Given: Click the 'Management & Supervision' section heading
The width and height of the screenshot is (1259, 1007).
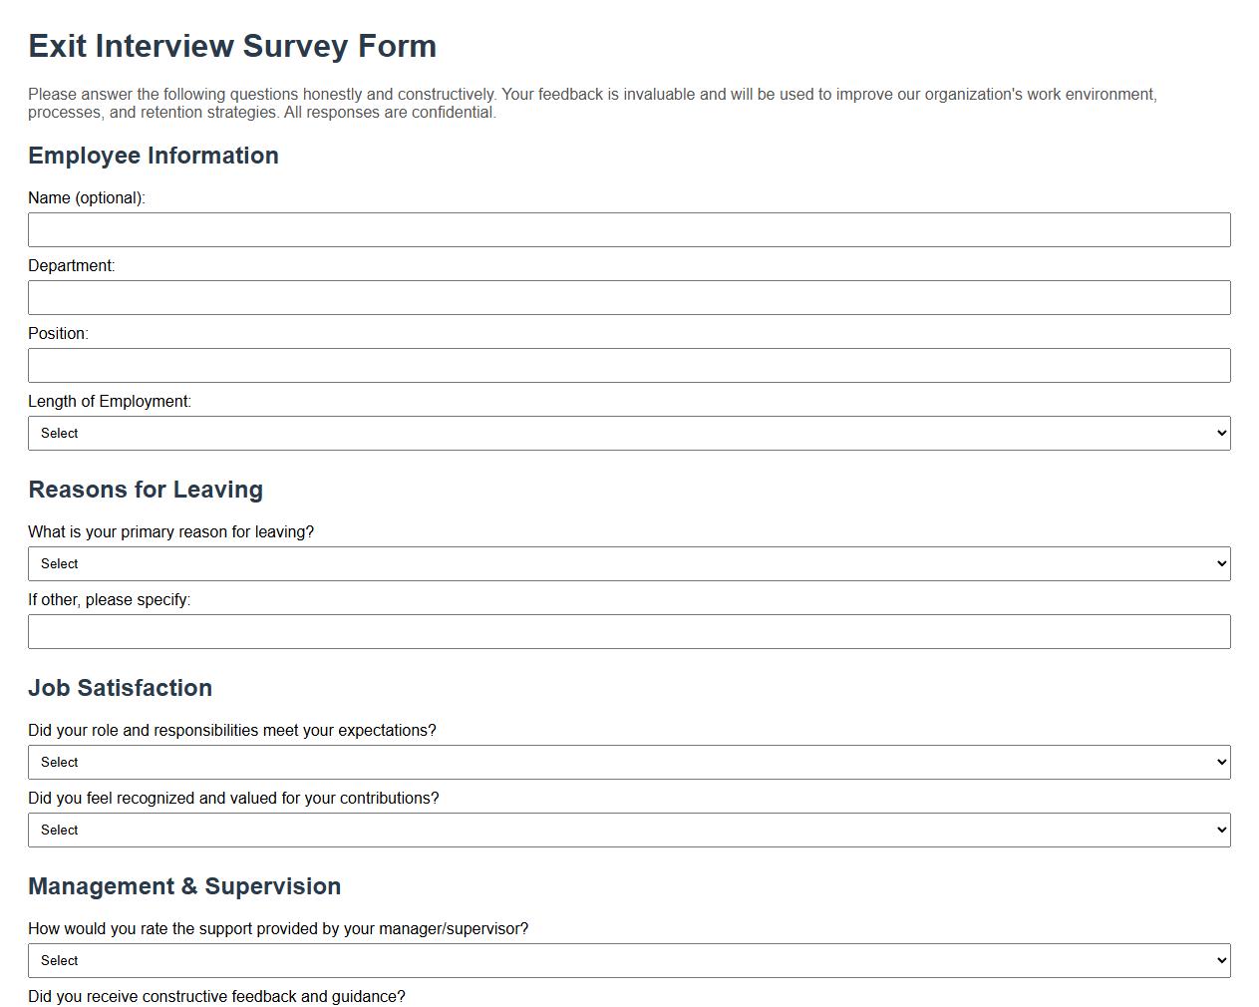Looking at the screenshot, I should click(184, 886).
